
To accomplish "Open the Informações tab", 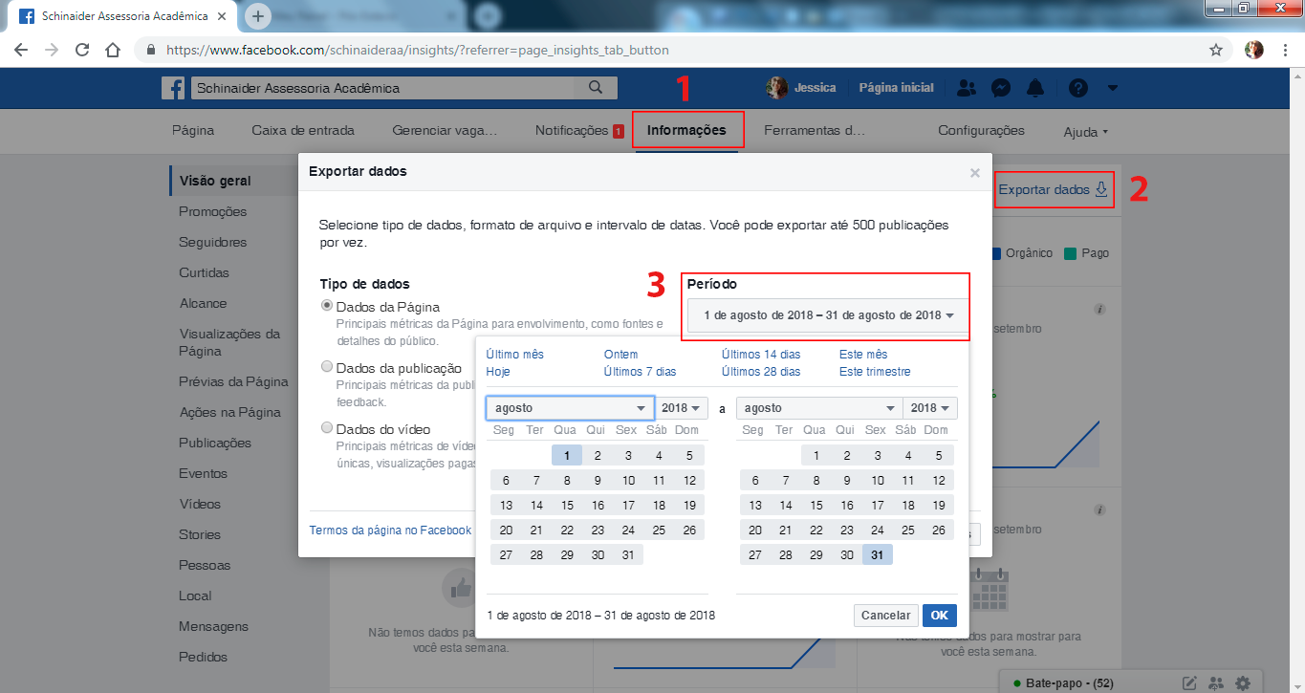I will [x=686, y=130].
